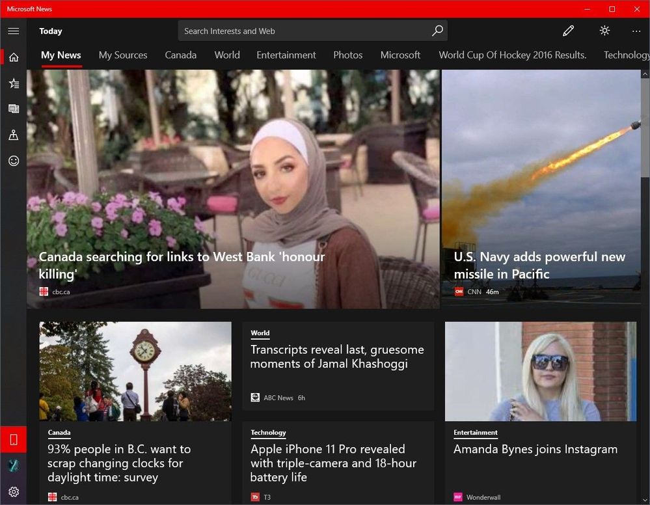650x505 pixels.
Task: Click the Amanda Bynes photo thumbnail
Action: pos(541,372)
